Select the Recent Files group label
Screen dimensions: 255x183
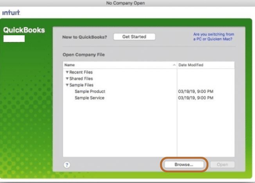coord(81,72)
